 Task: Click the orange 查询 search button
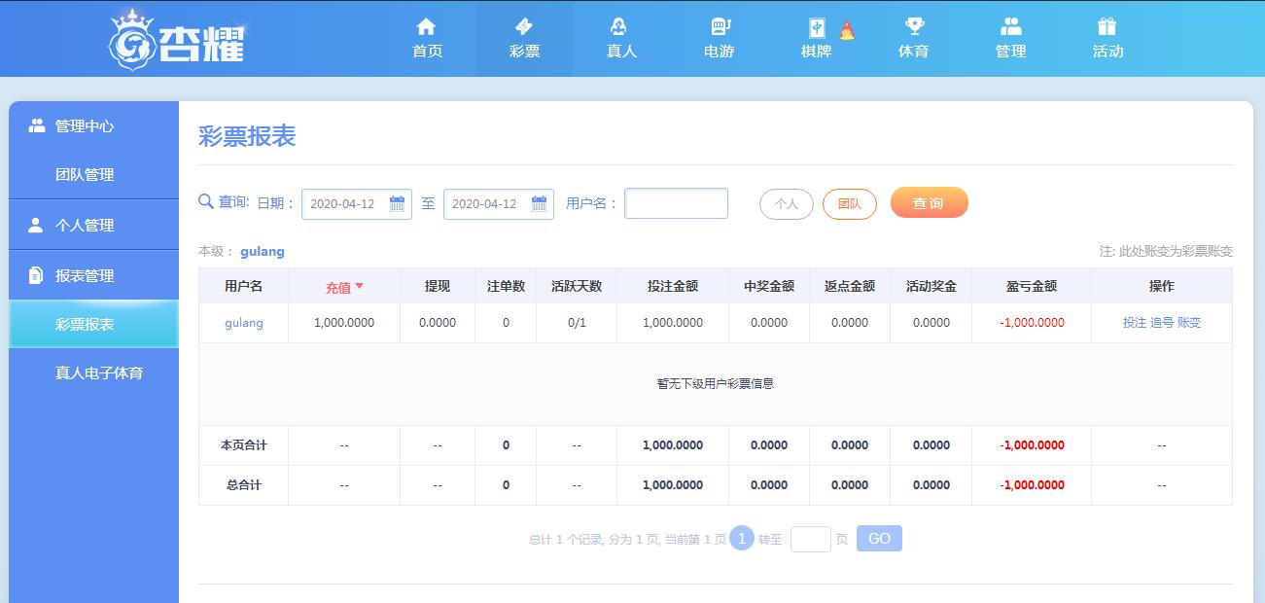tap(929, 203)
